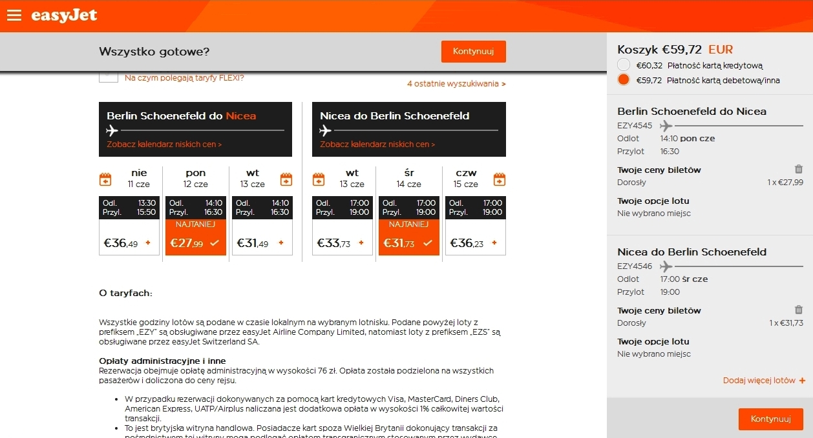Select credit card payment €60,32
The image size is (813, 438).
coord(624,65)
